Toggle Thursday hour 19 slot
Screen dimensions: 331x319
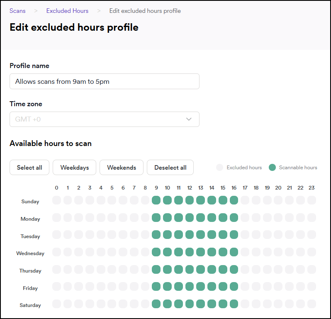tap(267, 269)
